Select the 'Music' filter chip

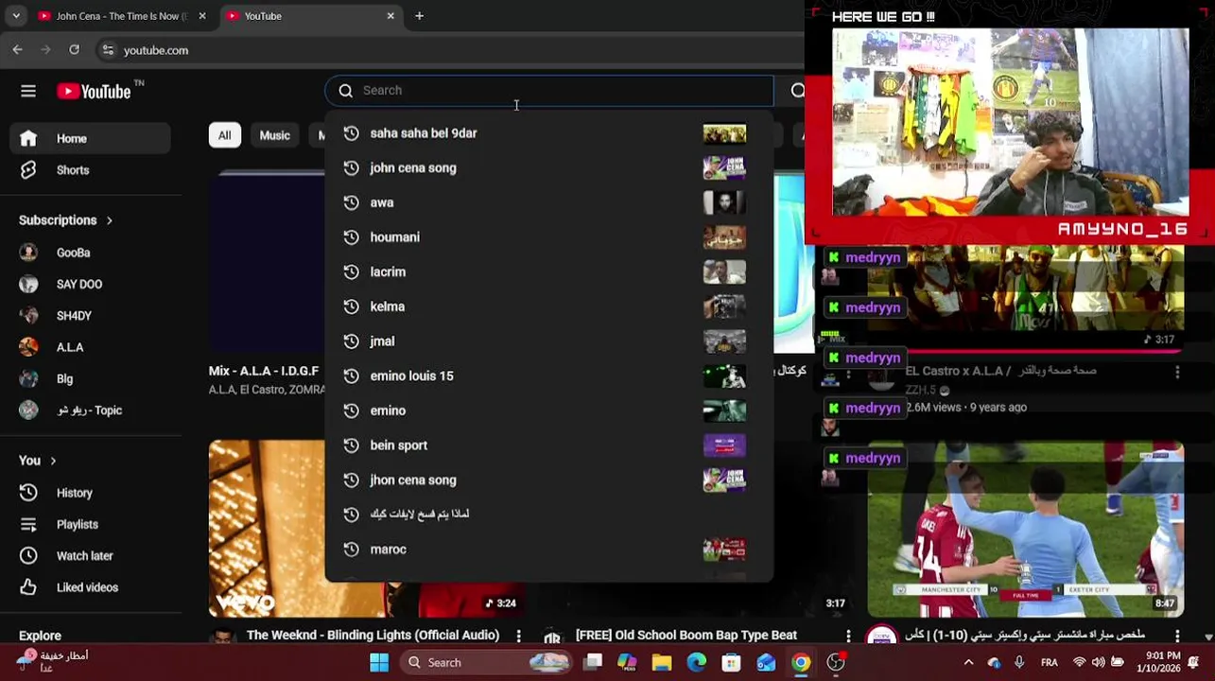point(274,135)
